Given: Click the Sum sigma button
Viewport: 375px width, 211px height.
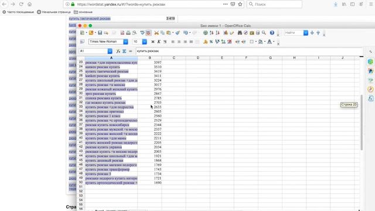Looking at the screenshot, I should (124, 51).
